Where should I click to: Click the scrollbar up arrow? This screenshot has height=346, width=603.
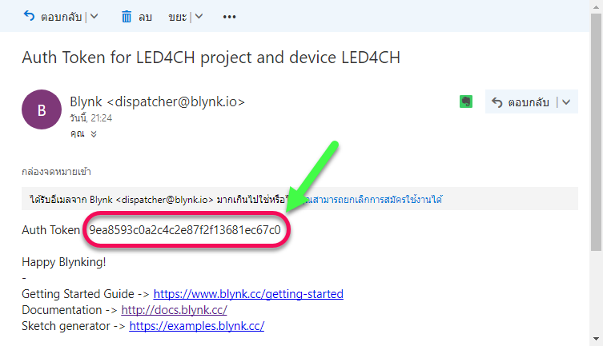(x=596, y=6)
